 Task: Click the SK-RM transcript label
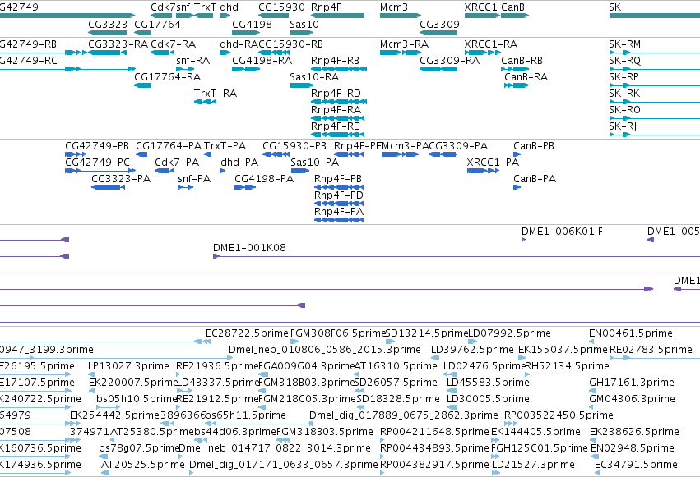coord(624,44)
